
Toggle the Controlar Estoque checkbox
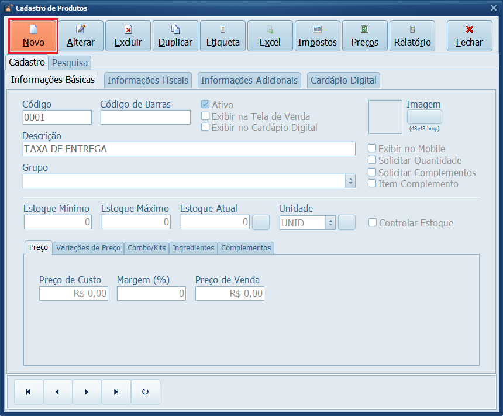373,223
